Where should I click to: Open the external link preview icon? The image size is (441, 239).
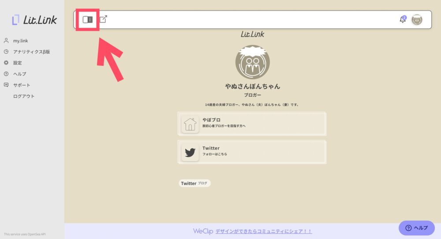click(103, 19)
